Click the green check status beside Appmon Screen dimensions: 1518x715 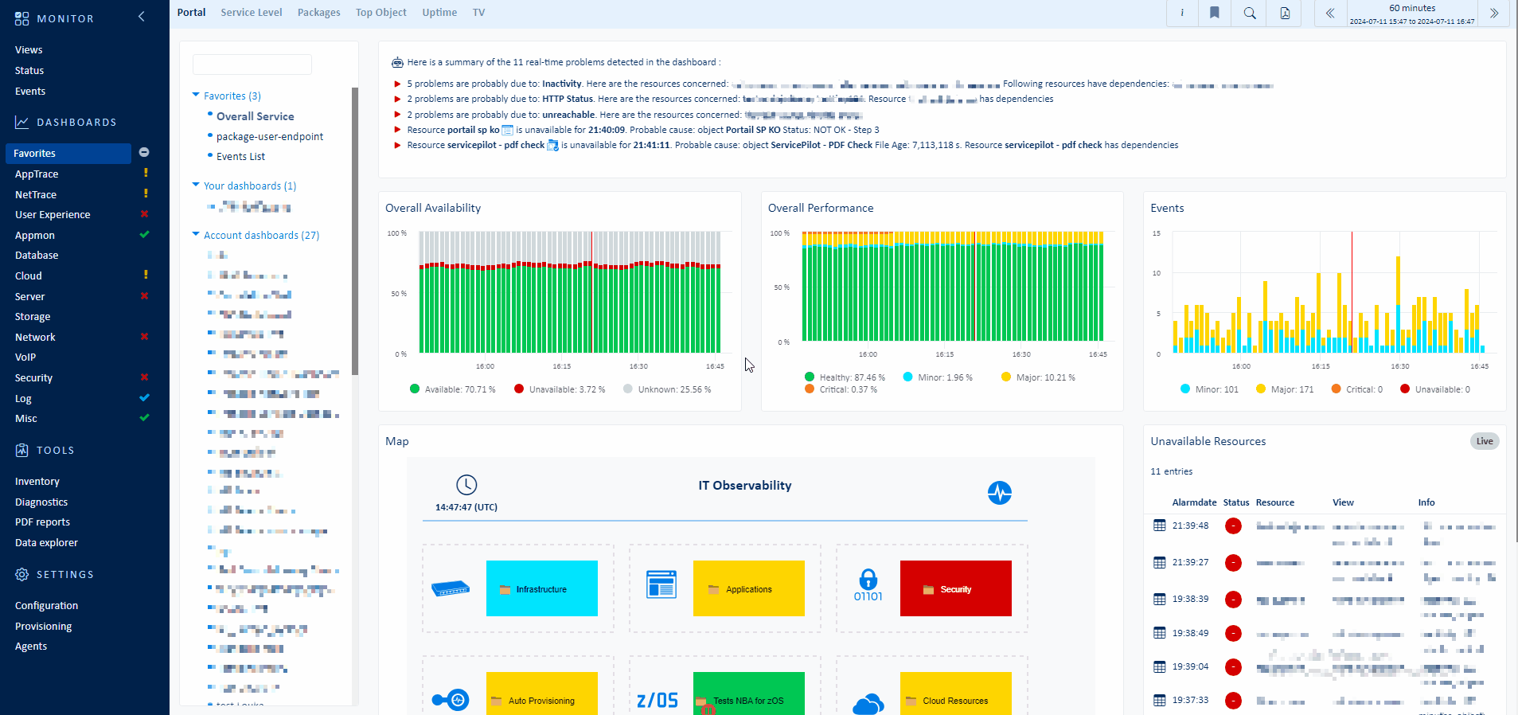[x=145, y=234]
